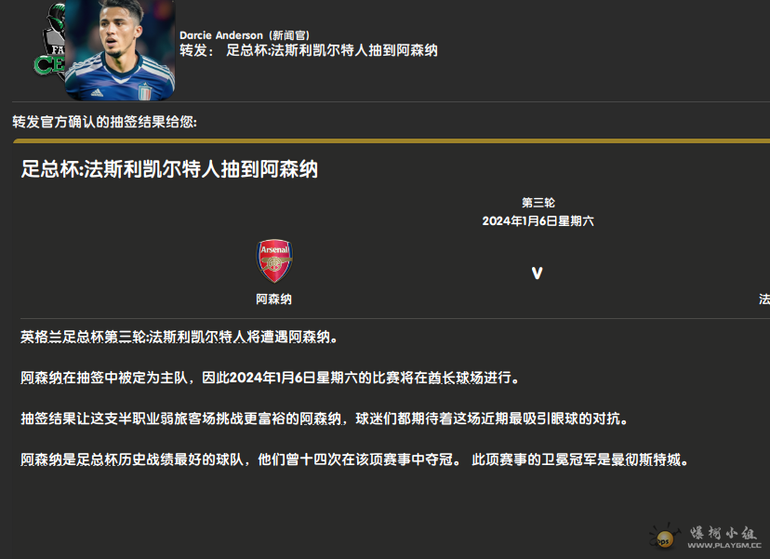Viewport: 770px width, 559px height.
Task: Click the gold divider bar above the headline
Action: [x=391, y=140]
